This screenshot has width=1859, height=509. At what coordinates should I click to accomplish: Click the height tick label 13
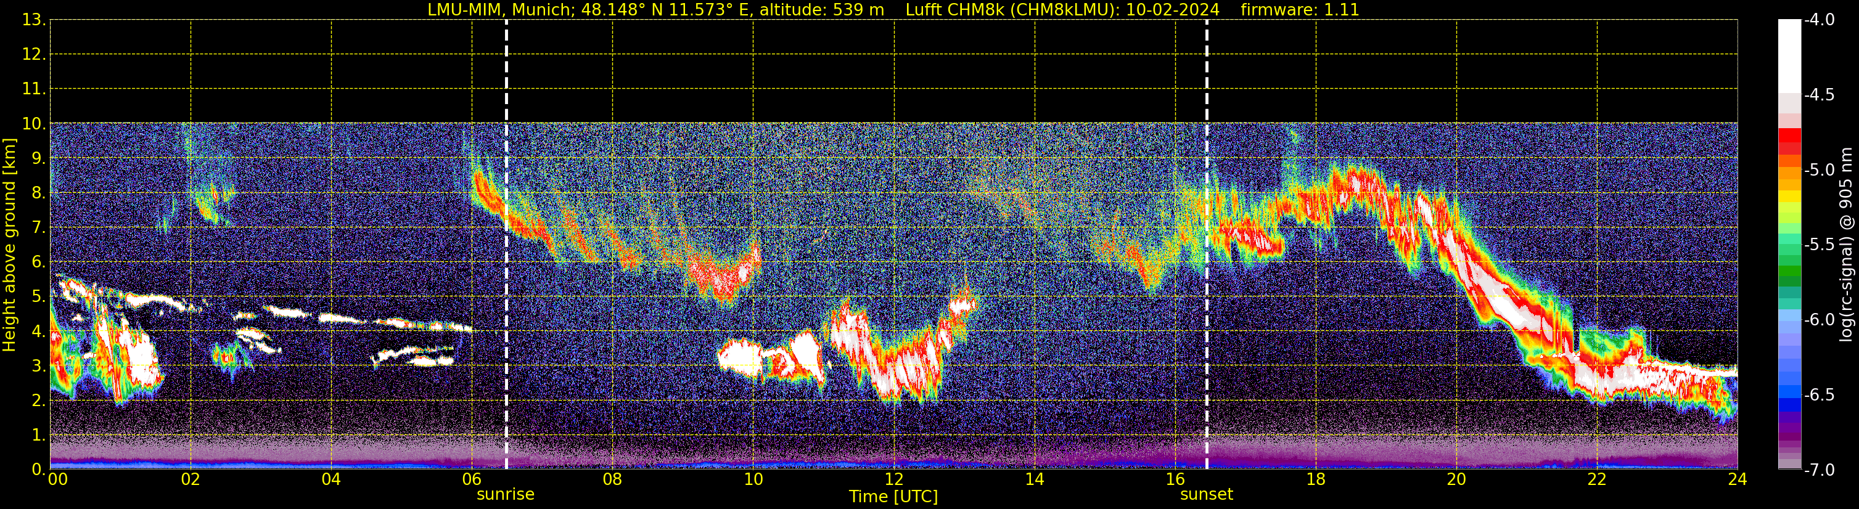pyautogui.click(x=33, y=20)
